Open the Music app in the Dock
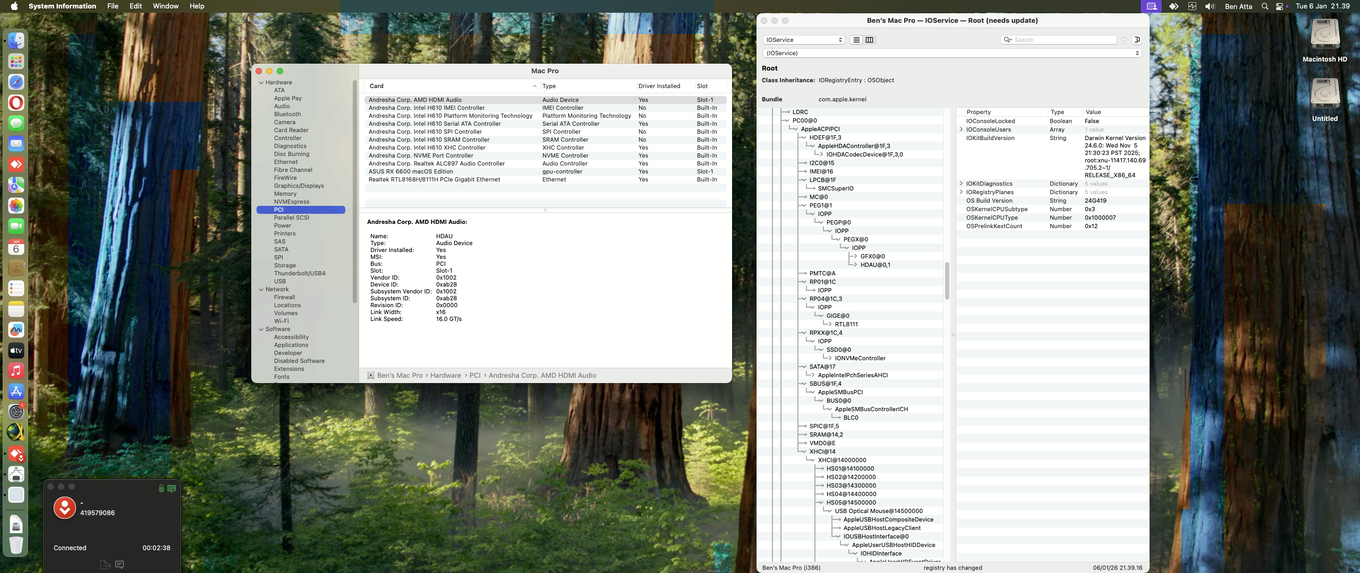Viewport: 1360px width, 573px height. pos(16,371)
